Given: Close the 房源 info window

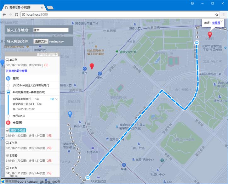Looking at the screenshot, I should (222, 21).
